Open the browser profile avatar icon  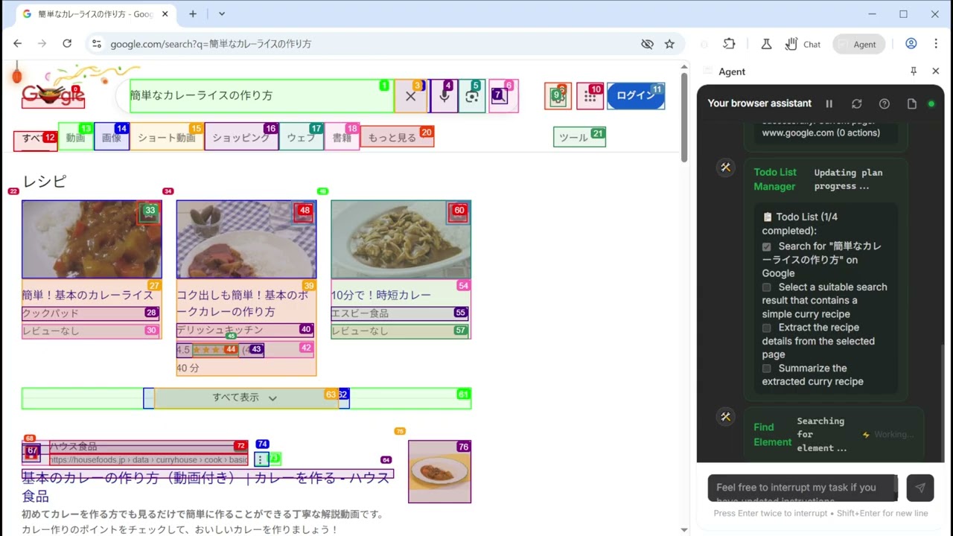[911, 44]
